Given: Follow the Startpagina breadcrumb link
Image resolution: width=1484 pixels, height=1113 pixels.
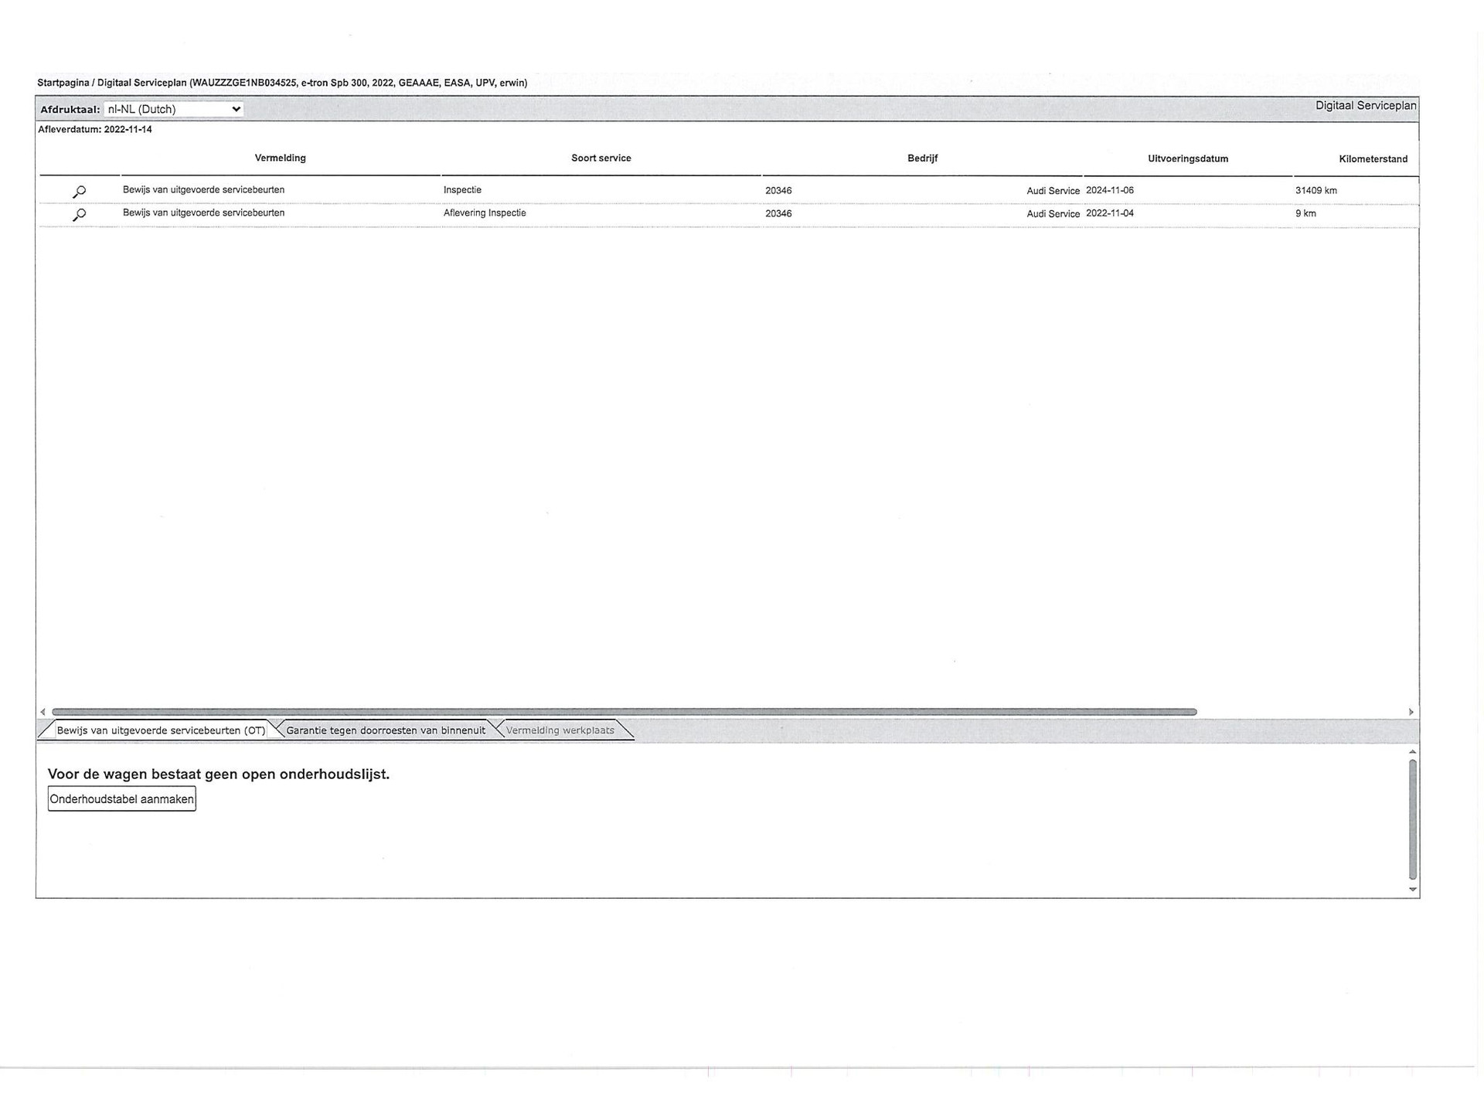Looking at the screenshot, I should [x=63, y=83].
